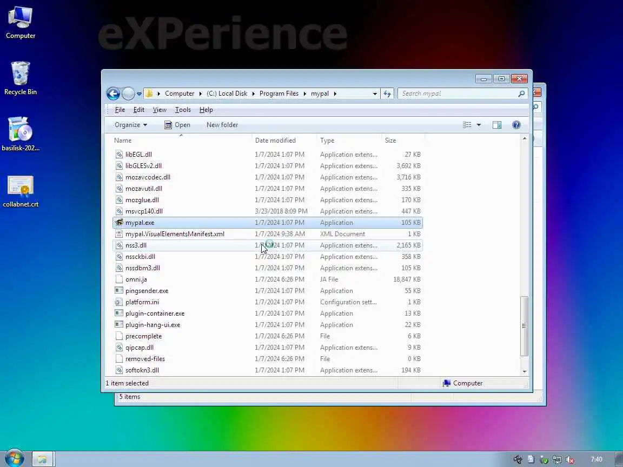Open the Tools menu

click(183, 110)
